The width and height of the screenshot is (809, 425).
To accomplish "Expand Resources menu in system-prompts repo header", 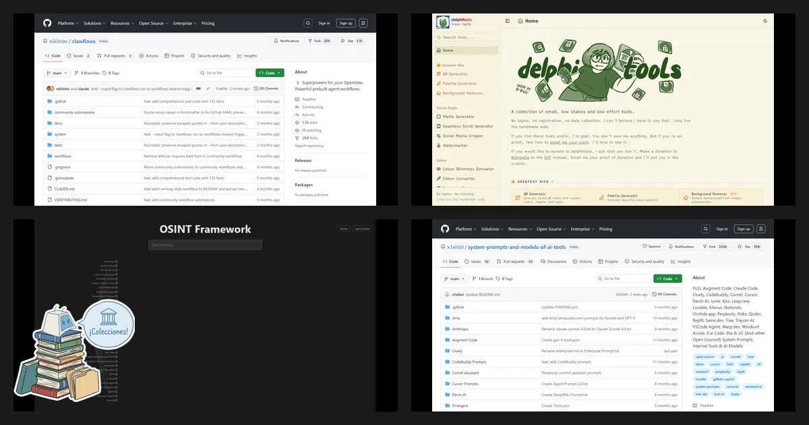I will 520,229.
